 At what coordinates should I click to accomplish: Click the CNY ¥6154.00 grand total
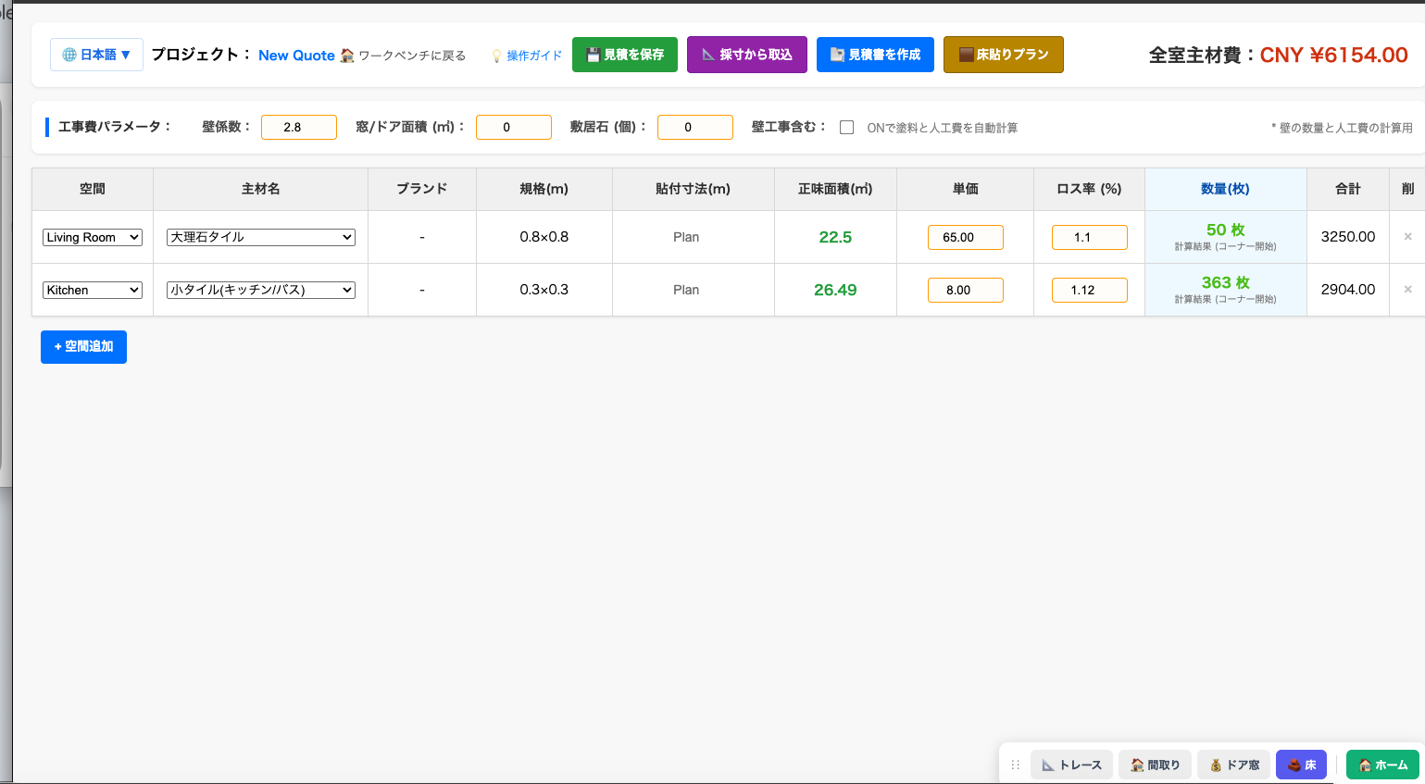point(1334,55)
